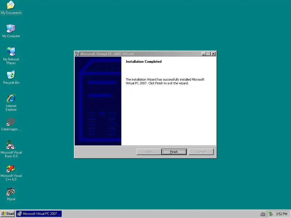Viewport: 291px width, 218px height.
Task: Click the greyed-out Cancel button
Action: pos(201,152)
